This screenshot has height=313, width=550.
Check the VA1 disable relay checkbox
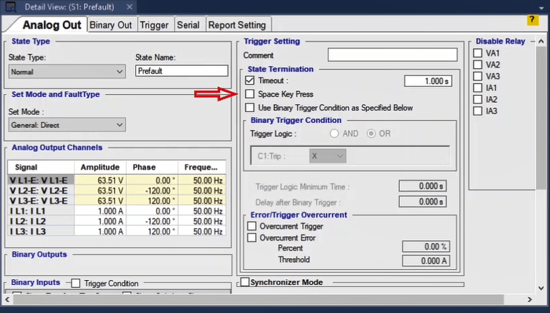[478, 53]
